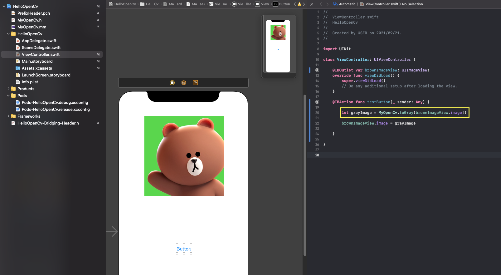Image resolution: width=501 pixels, height=275 pixels.
Task: Click the Exit dock icon
Action: (195, 83)
